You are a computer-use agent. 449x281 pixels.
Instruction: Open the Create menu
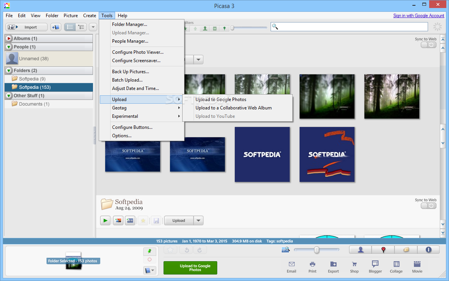pos(90,16)
